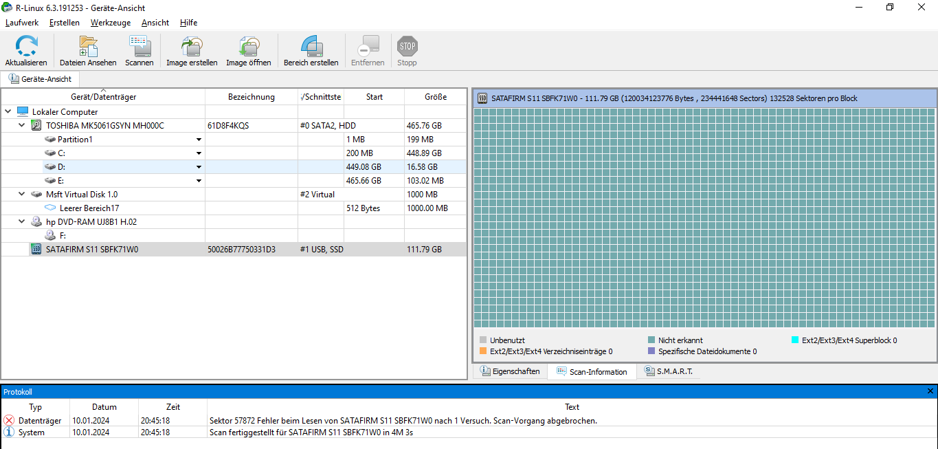
Task: Click the Scan fertiggestellt log message
Action: click(x=311, y=432)
